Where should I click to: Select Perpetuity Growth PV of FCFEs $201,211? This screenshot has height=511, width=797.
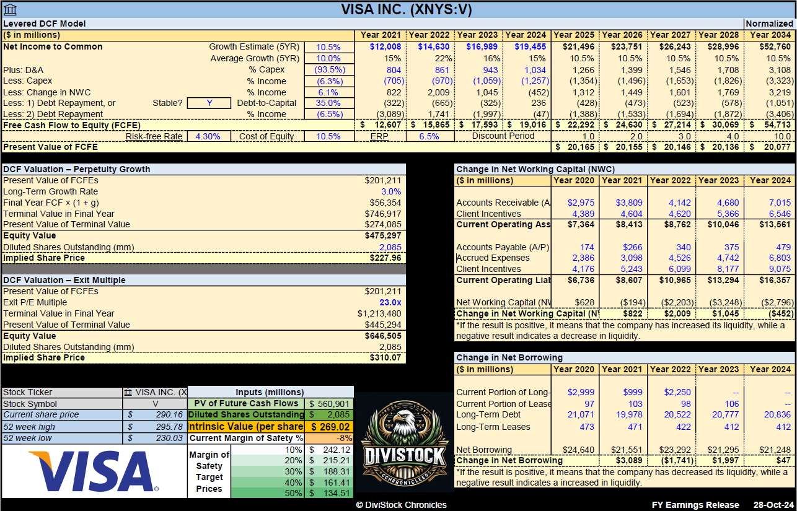point(383,180)
